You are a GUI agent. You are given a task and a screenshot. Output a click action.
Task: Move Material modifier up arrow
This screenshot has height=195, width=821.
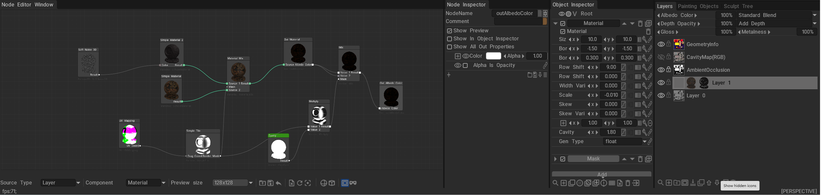(x=624, y=23)
